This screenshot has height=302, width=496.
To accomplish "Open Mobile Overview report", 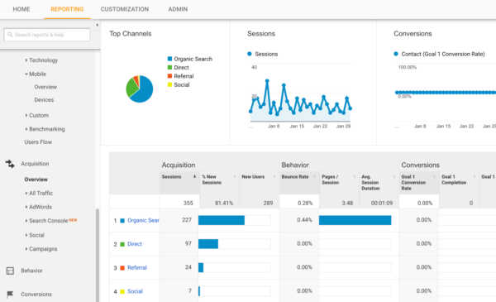I will coord(45,87).
